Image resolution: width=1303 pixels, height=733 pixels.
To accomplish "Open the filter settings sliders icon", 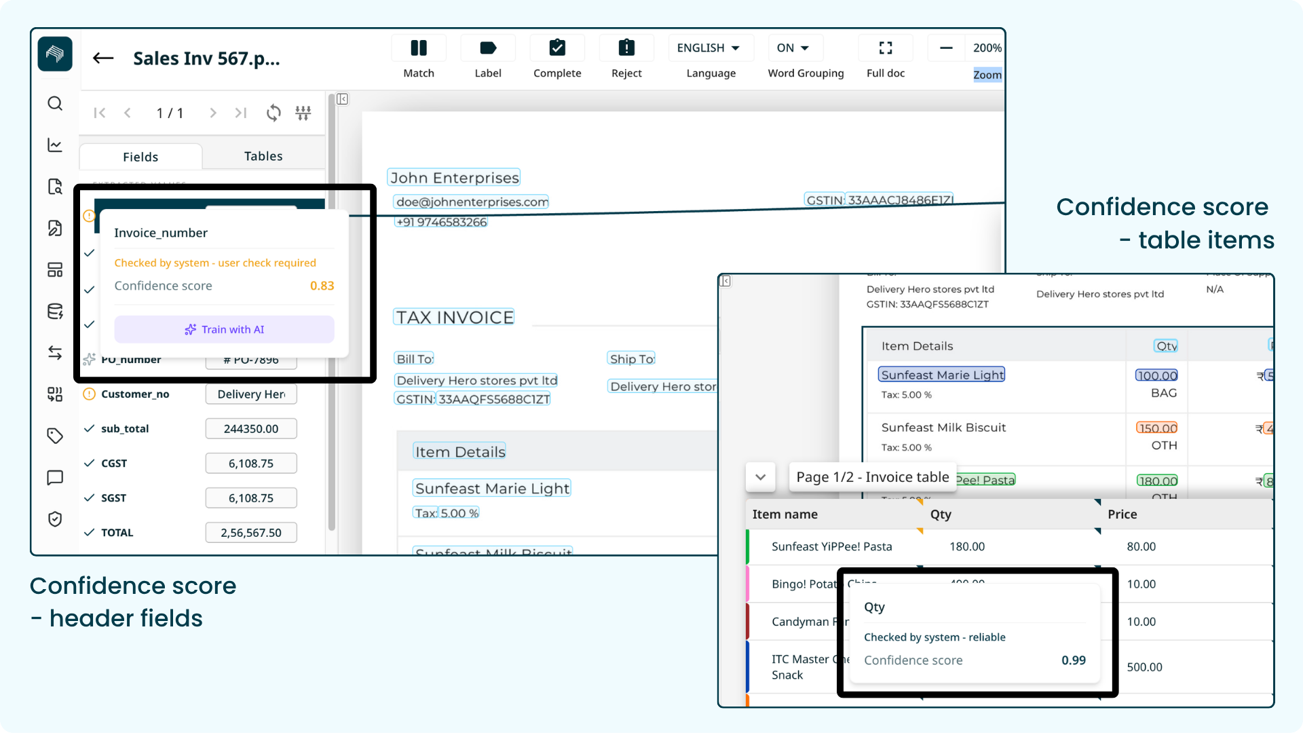I will 303,113.
